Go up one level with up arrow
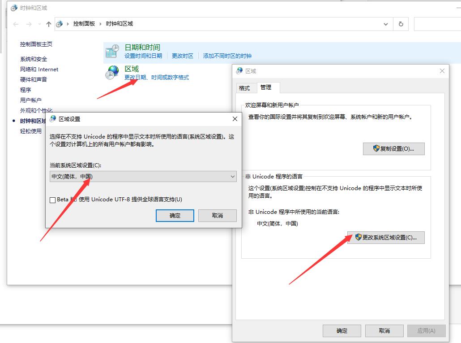461x343 pixels. (49, 24)
